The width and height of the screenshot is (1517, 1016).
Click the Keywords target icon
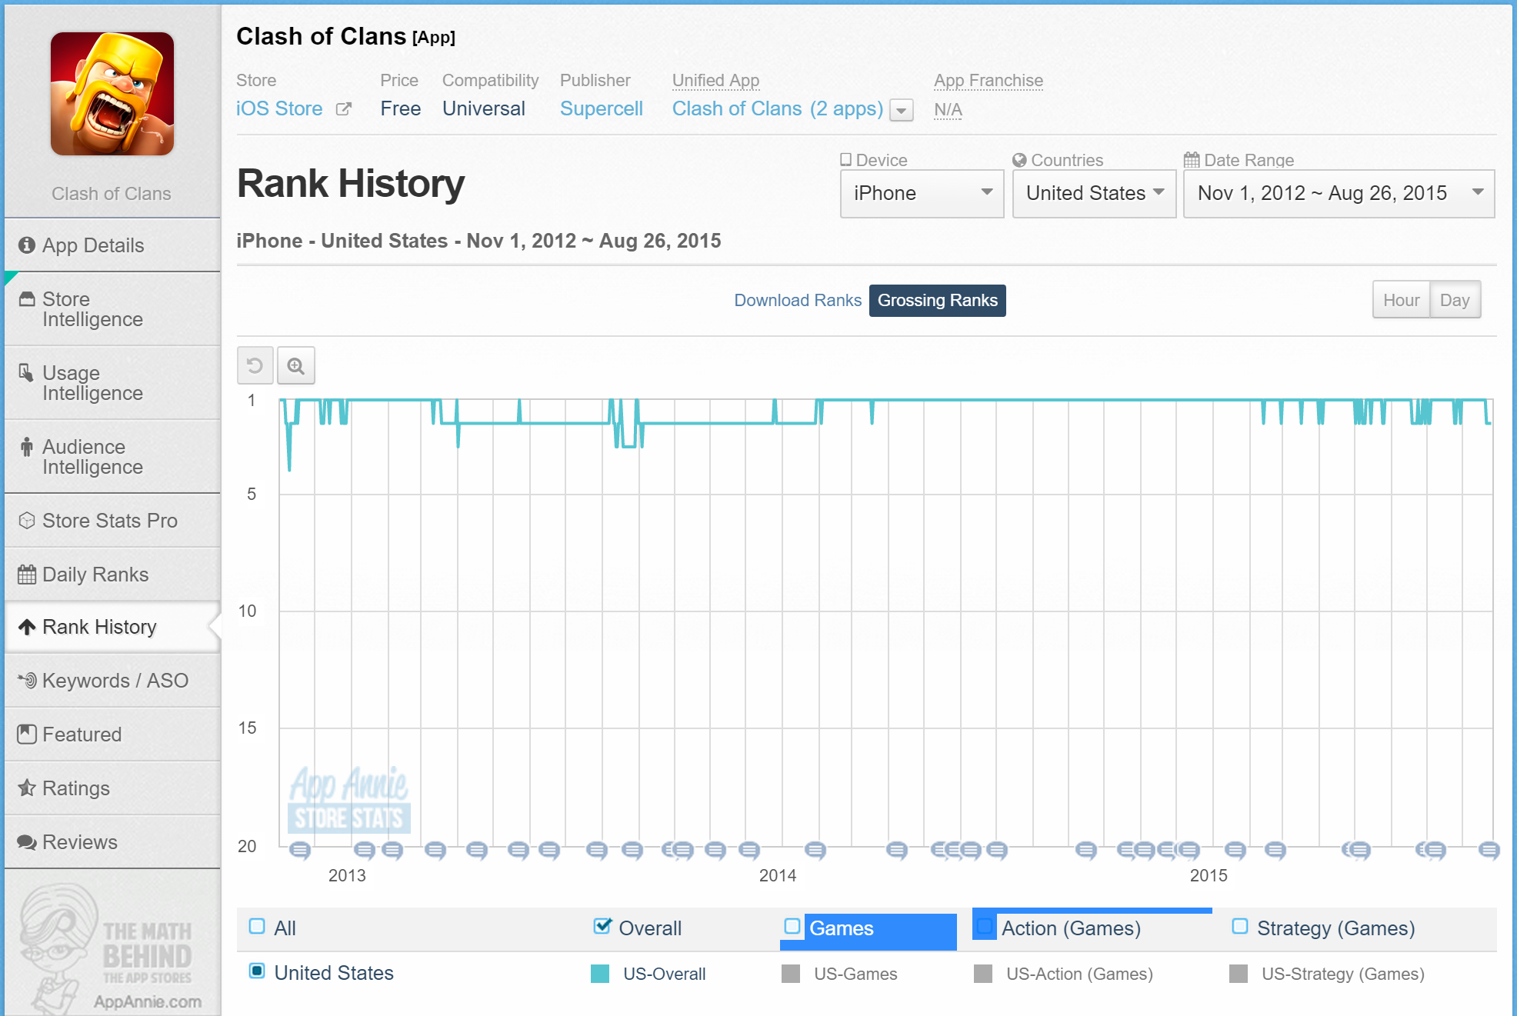click(x=27, y=681)
